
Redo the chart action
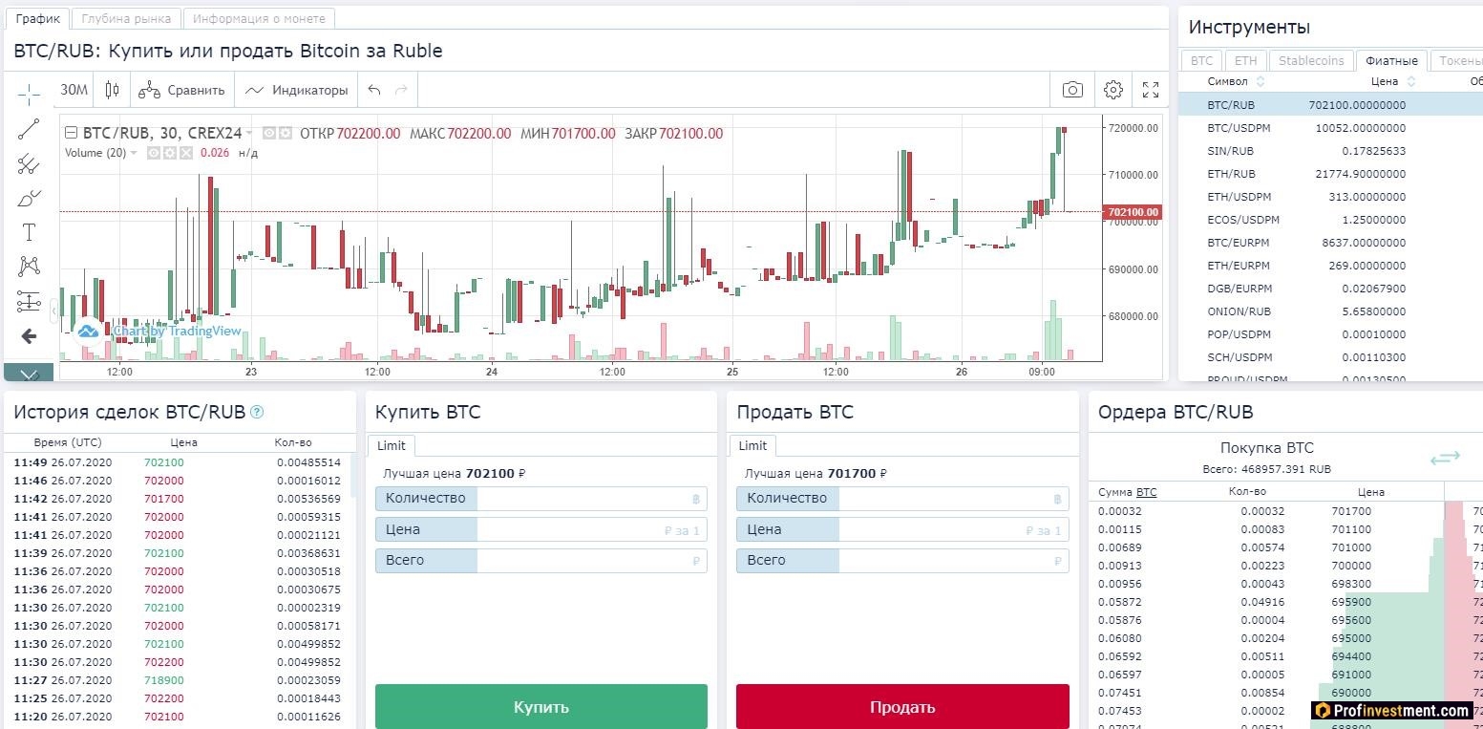tap(401, 90)
